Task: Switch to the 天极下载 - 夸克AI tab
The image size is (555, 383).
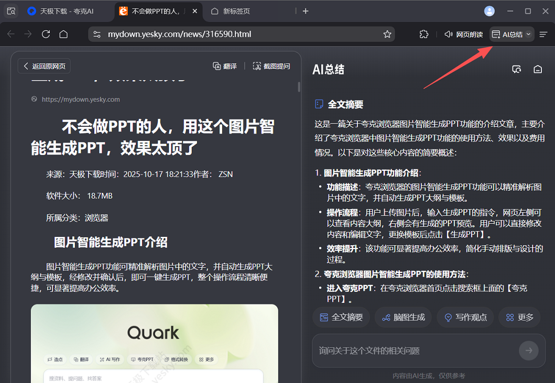Action: (x=66, y=12)
